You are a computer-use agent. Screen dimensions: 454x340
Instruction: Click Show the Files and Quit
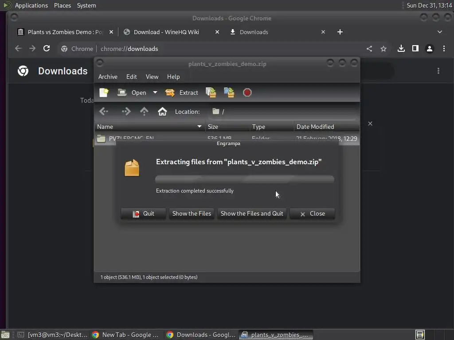point(252,214)
